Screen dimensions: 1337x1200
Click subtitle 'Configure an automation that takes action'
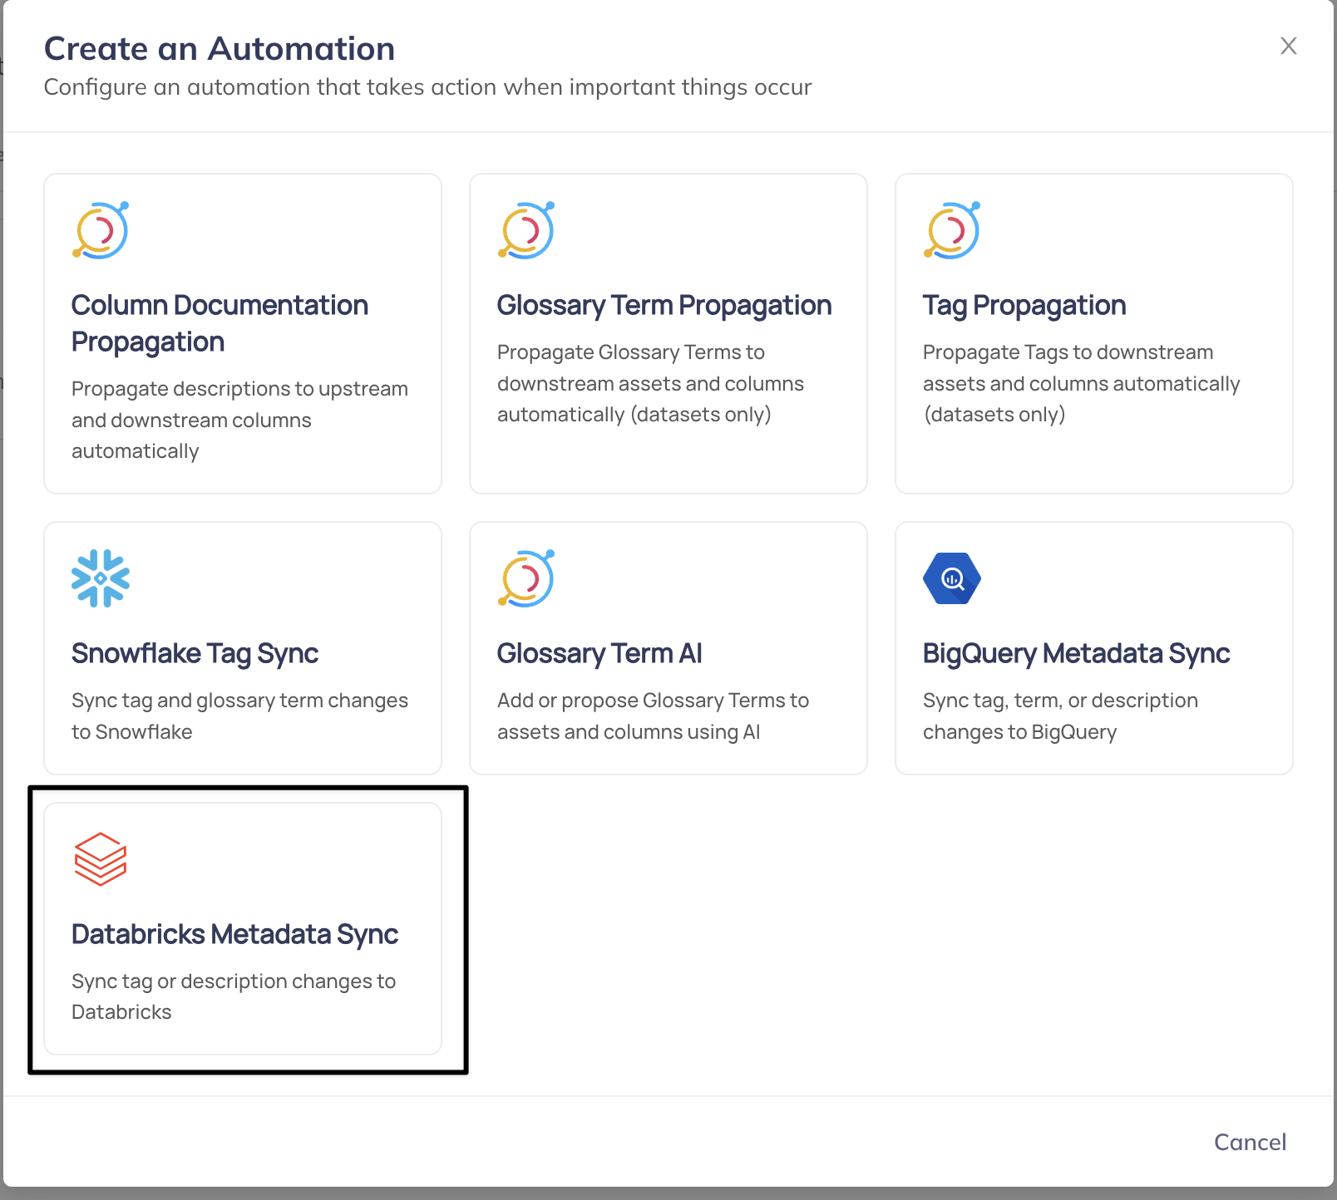point(427,87)
